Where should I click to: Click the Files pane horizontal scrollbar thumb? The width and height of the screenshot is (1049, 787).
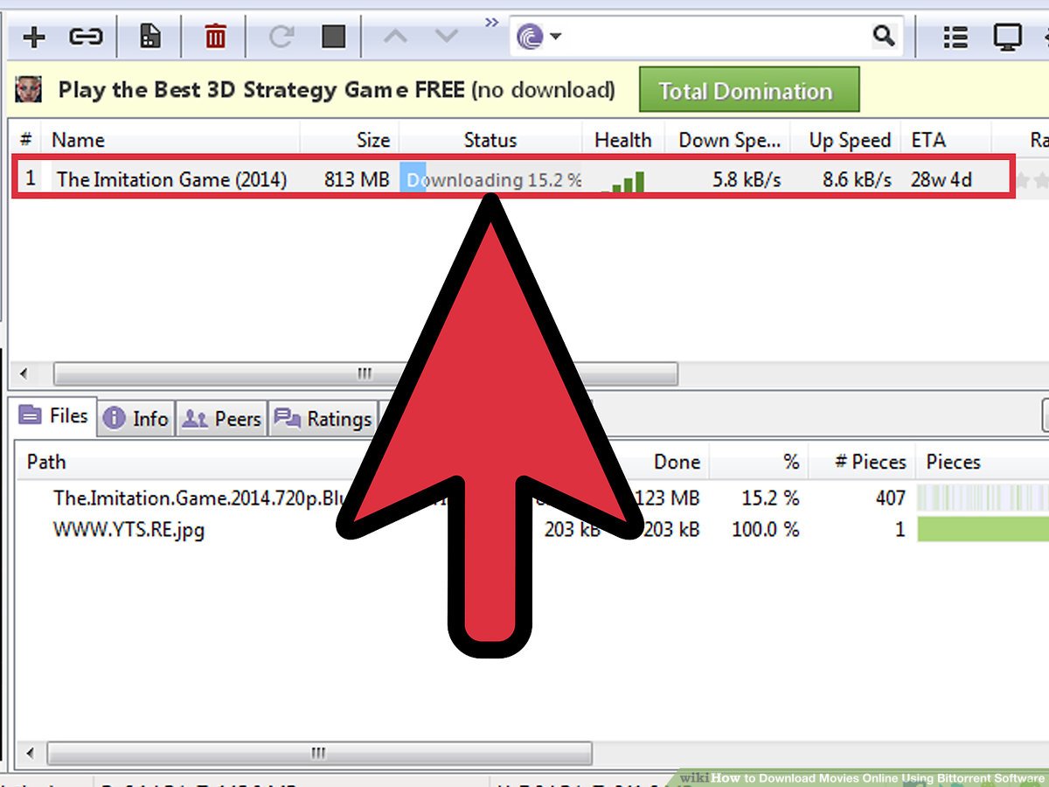(x=320, y=754)
